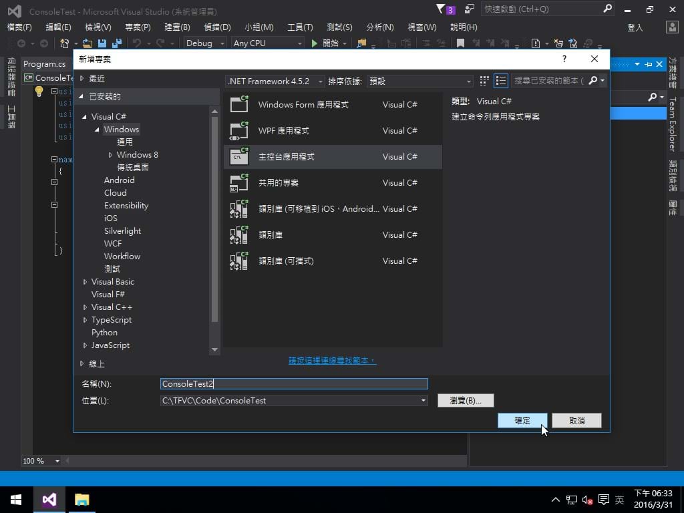Viewport: 684px width, 513px height.
Task: Click the Find in Files toolbar icon
Action: pyautogui.click(x=361, y=43)
